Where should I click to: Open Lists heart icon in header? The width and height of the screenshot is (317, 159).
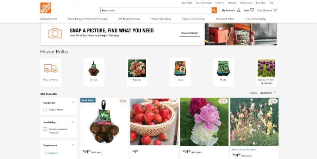tap(252, 10)
